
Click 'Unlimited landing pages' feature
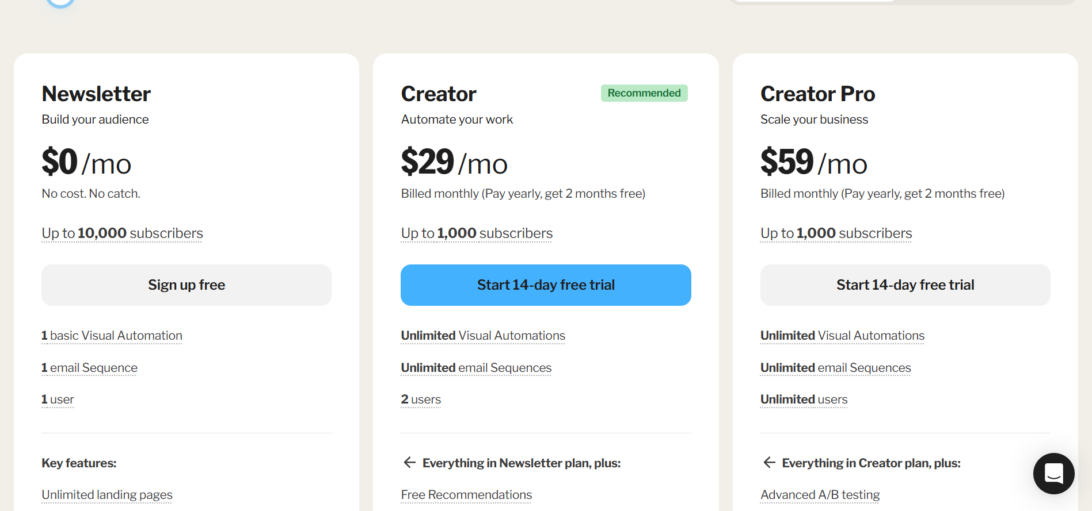click(x=107, y=495)
